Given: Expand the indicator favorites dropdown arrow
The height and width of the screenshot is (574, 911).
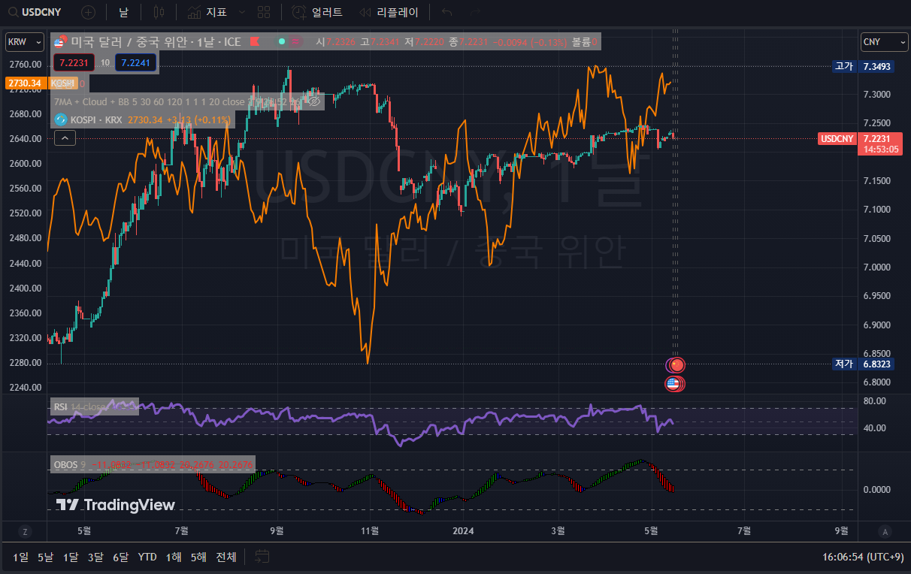Looking at the screenshot, I should point(241,12).
